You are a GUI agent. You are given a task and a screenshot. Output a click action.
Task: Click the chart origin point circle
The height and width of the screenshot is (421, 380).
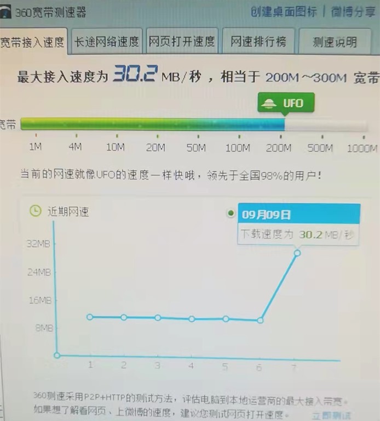click(x=57, y=355)
